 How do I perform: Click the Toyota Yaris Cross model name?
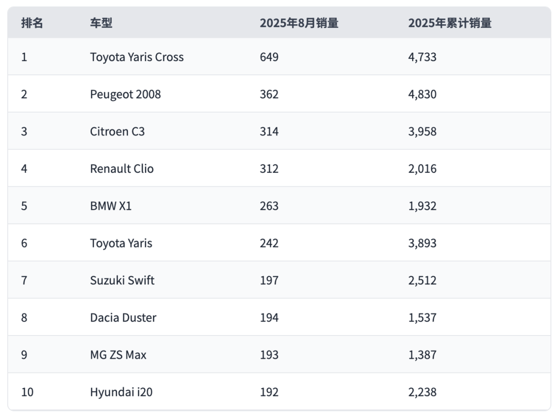[x=137, y=57]
